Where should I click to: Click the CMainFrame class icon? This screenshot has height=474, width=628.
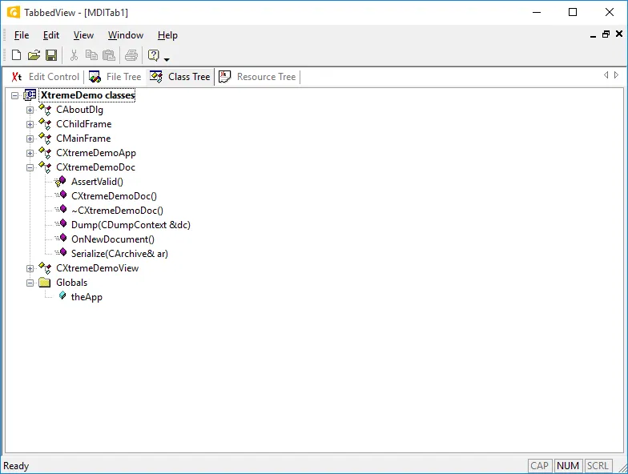45,139
